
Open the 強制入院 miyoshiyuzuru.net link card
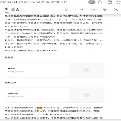[x=54, y=95]
